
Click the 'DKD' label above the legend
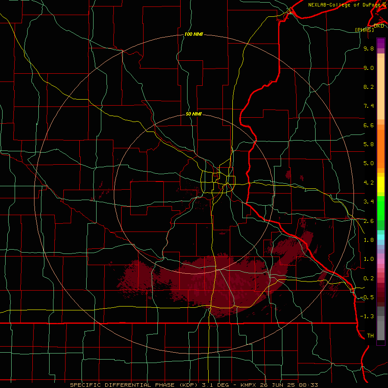click(x=379, y=26)
